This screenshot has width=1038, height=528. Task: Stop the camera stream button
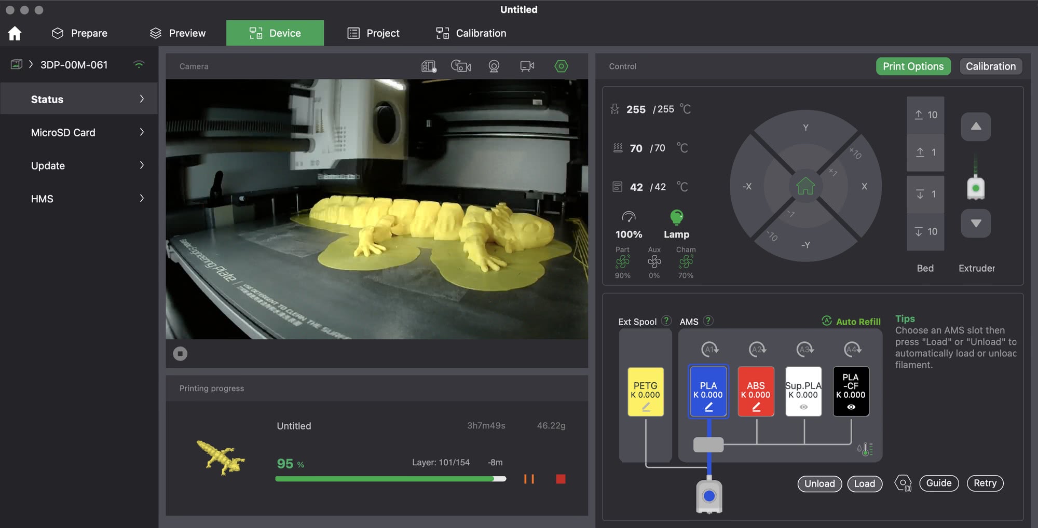(x=180, y=354)
